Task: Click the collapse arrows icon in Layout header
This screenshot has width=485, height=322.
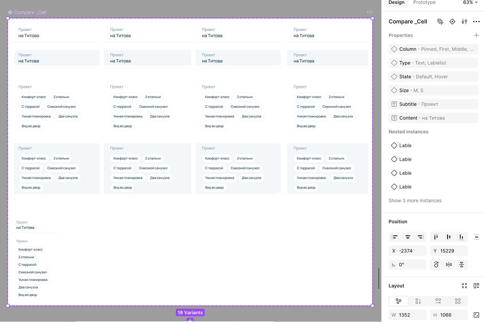Action: click(464, 286)
